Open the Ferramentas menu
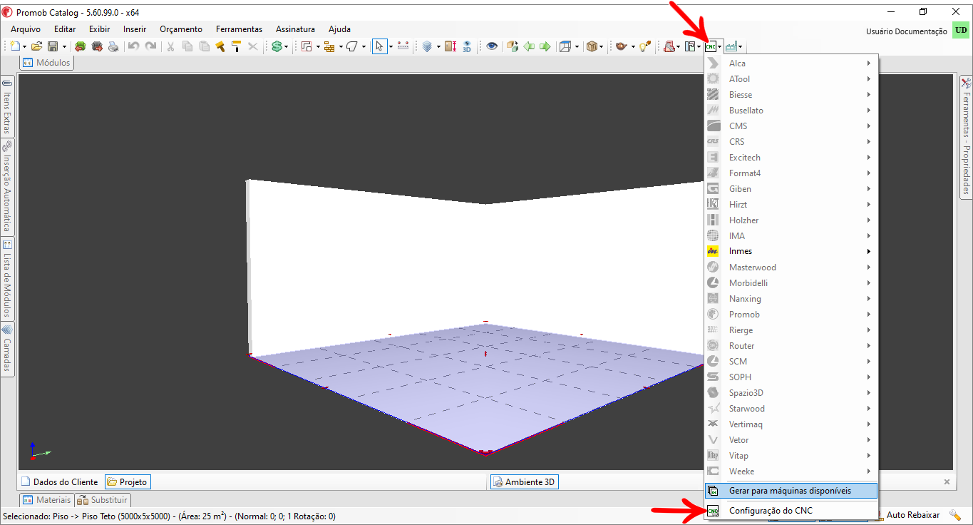Screen dimensions: 973x525 click(240, 29)
